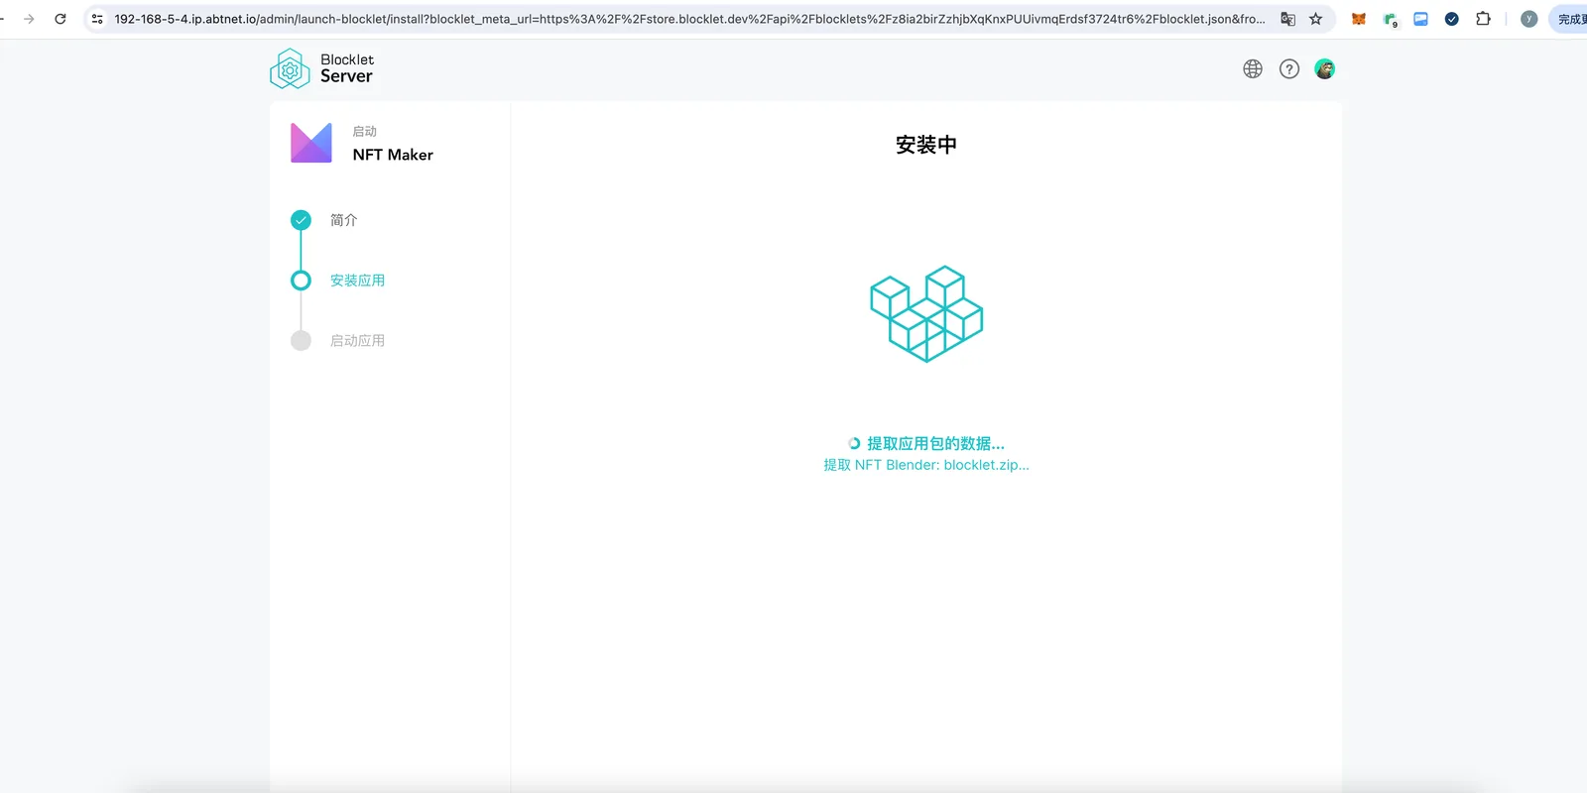The height and width of the screenshot is (793, 1587).
Task: Focus the browser address bar URL
Action: pos(689,19)
